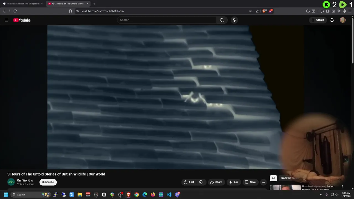This screenshot has width=354, height=199.
Task: Open a new browser tab
Action: pyautogui.click(x=94, y=4)
